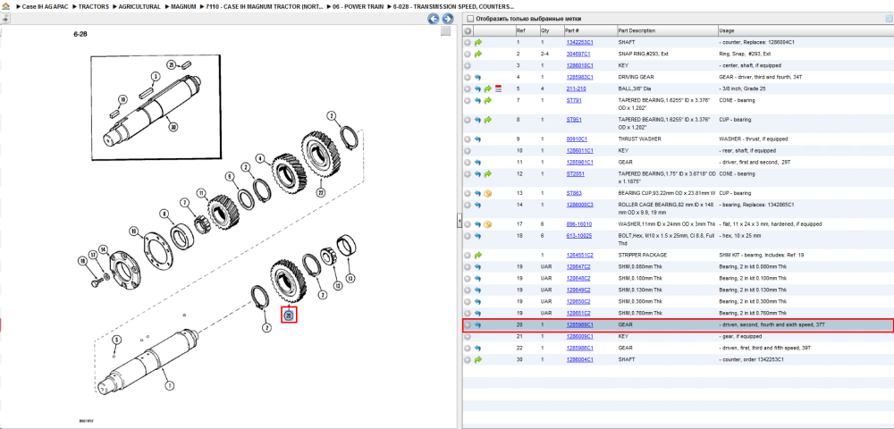The height and width of the screenshot is (429, 894).
Task: Open part number link 129651C2
Action: tap(578, 314)
